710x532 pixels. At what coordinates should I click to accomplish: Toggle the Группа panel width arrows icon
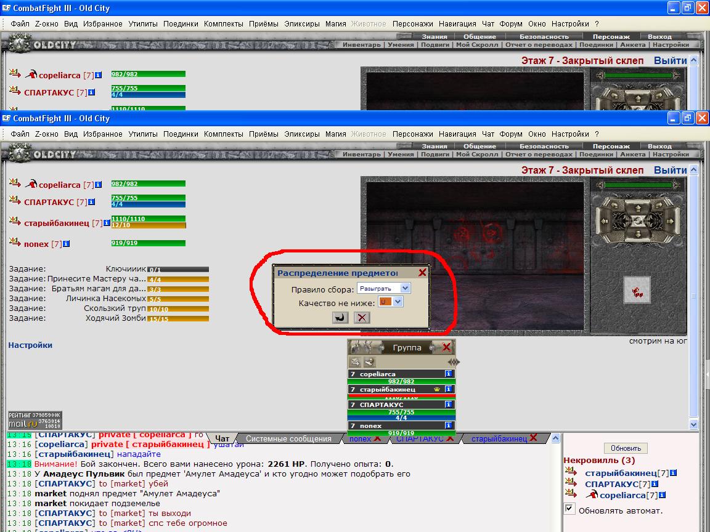click(x=453, y=362)
